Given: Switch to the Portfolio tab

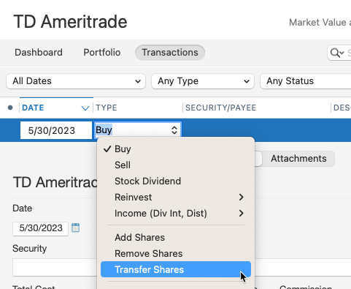Looking at the screenshot, I should 102,53.
